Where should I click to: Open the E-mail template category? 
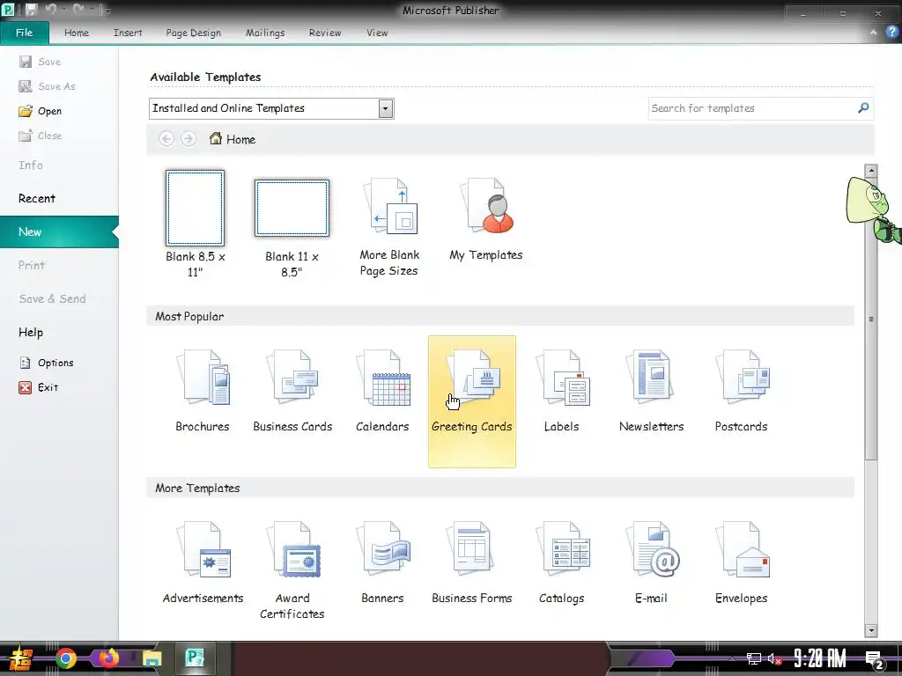click(651, 562)
